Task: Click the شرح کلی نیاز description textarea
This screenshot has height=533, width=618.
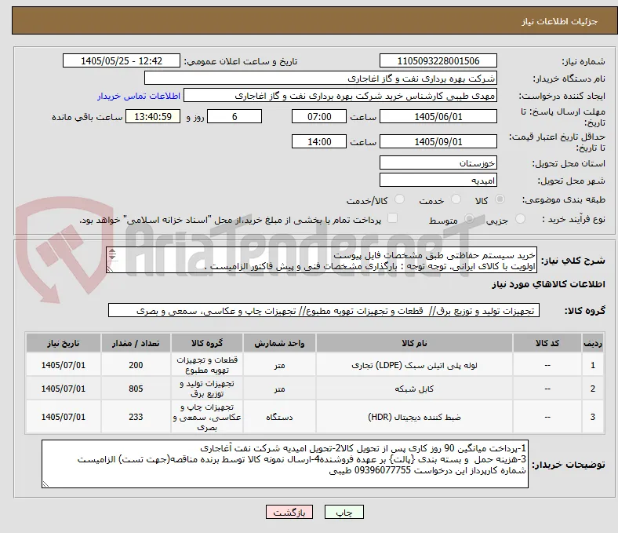Action: click(x=322, y=260)
